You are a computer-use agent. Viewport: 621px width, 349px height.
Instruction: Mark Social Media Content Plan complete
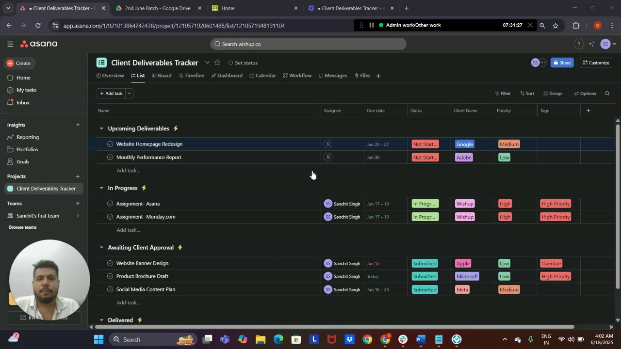110,289
